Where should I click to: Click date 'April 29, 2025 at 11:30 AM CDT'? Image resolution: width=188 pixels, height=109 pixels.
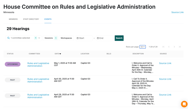tap(64, 96)
